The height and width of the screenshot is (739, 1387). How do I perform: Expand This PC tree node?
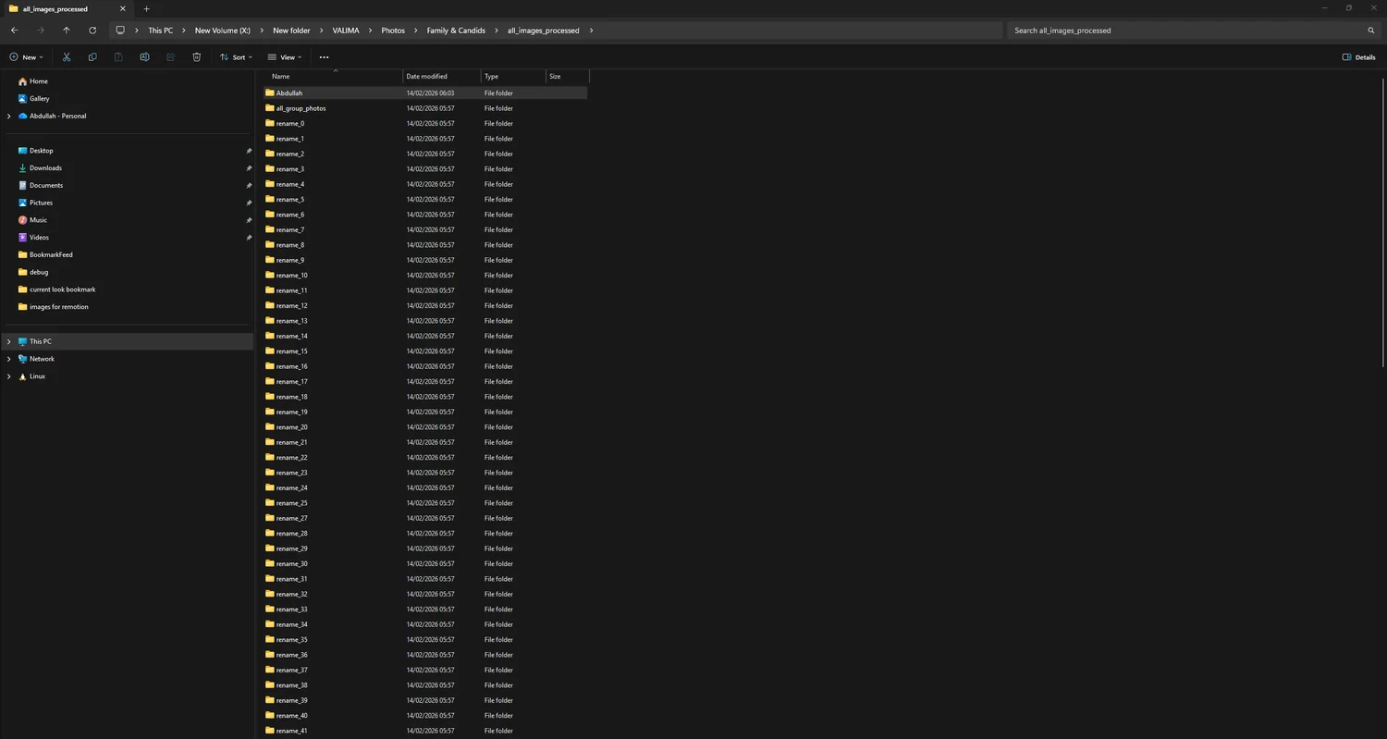(9, 341)
